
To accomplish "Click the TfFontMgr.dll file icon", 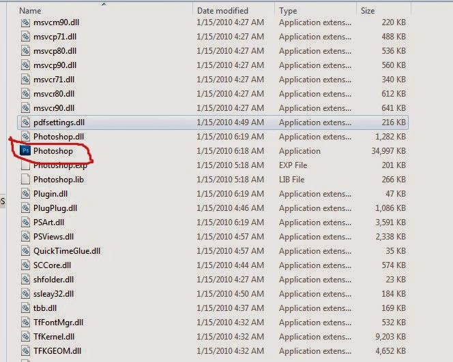I will click(25, 323).
